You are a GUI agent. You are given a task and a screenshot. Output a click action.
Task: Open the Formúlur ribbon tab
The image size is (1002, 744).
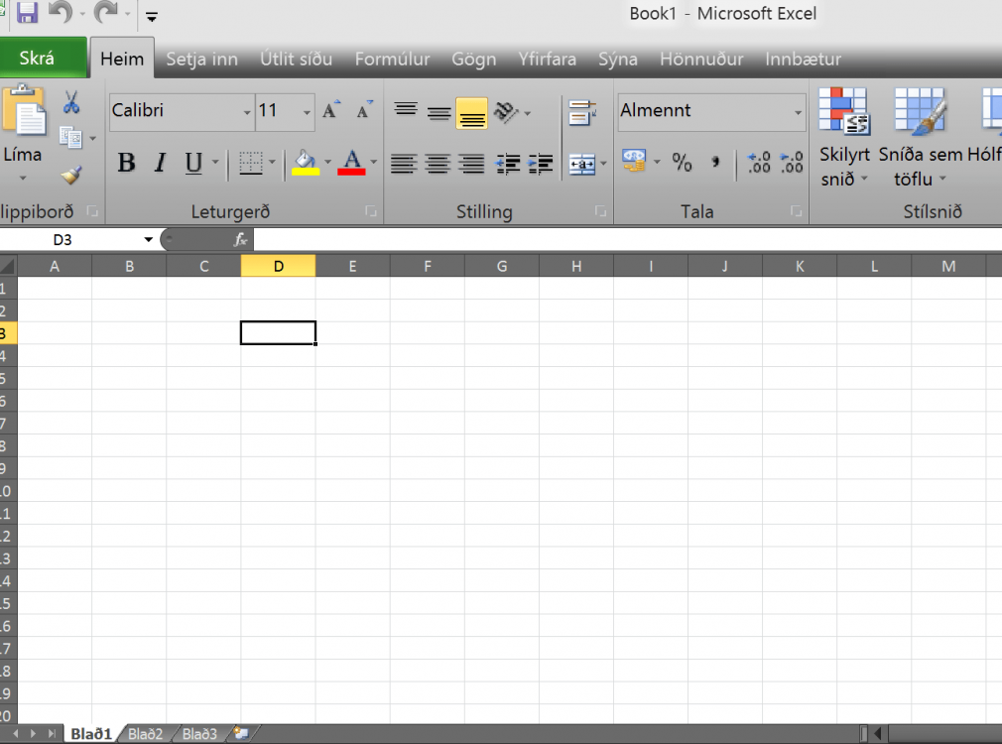(392, 60)
